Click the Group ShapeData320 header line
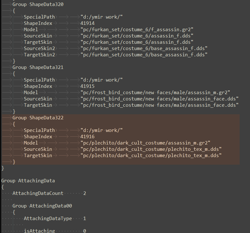Screen dimensions: 250x233 (x=38, y=4)
